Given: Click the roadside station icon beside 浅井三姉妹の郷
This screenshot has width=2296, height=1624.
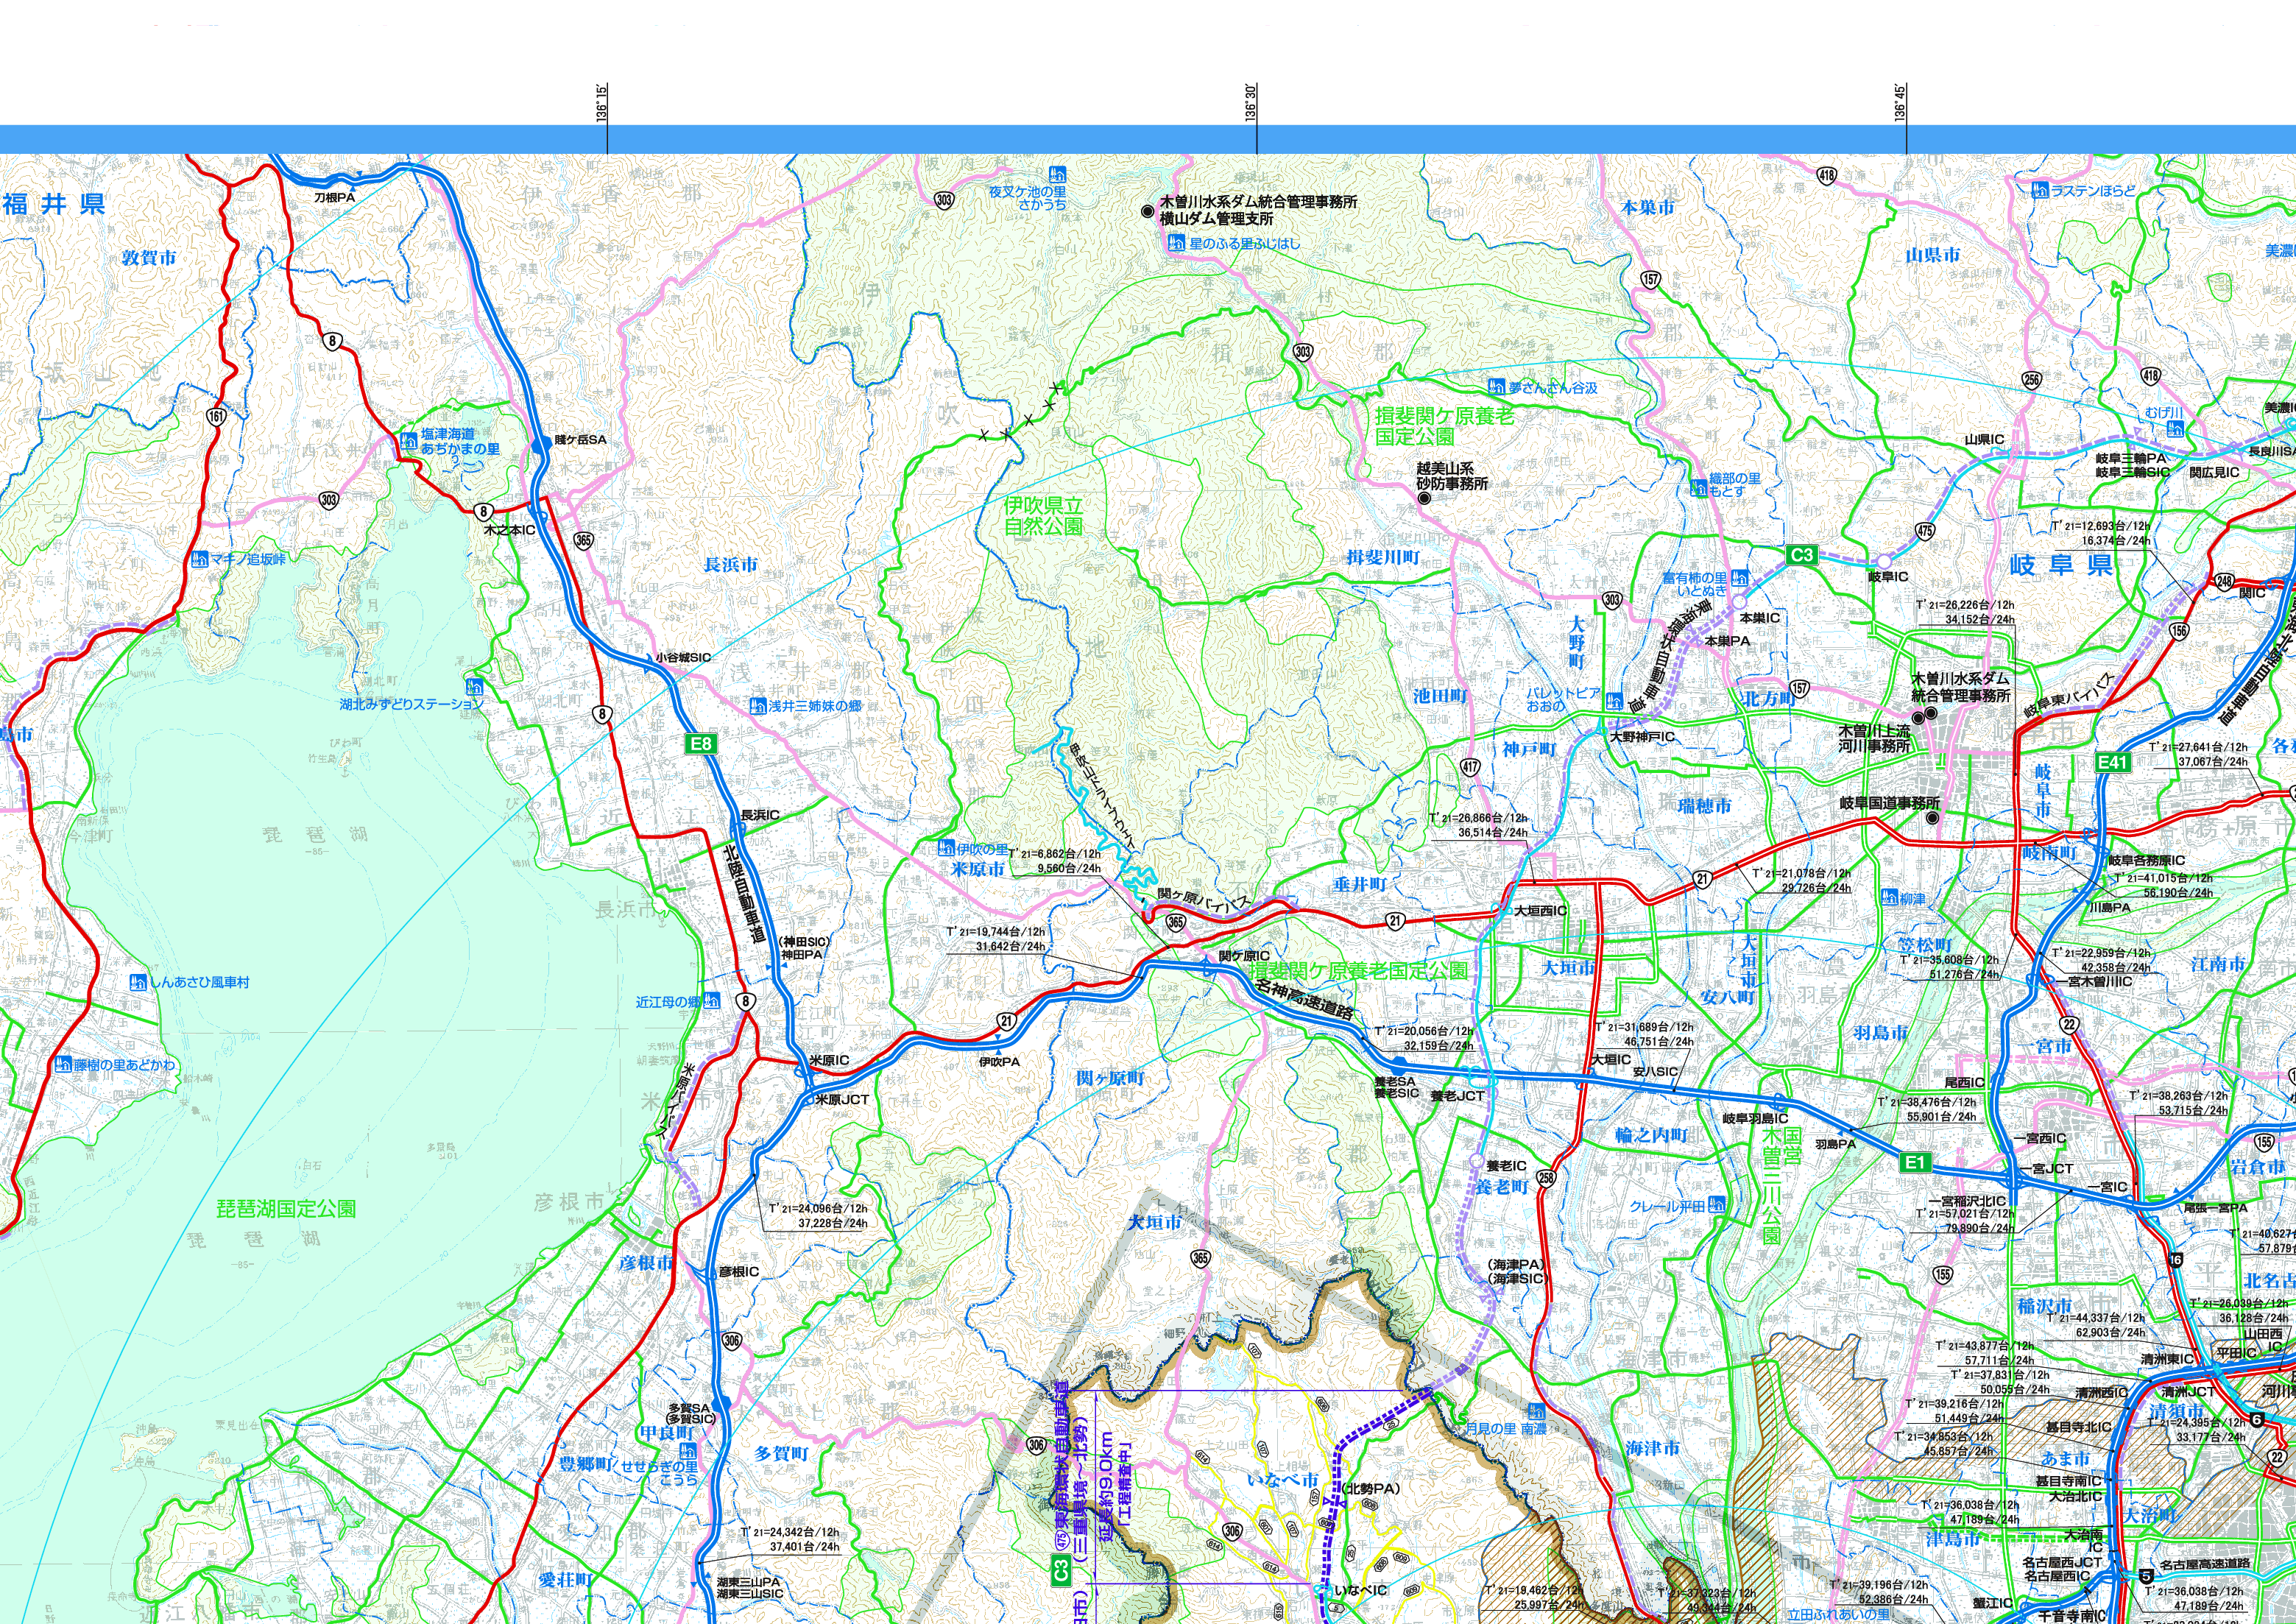Looking at the screenshot, I should click(758, 705).
